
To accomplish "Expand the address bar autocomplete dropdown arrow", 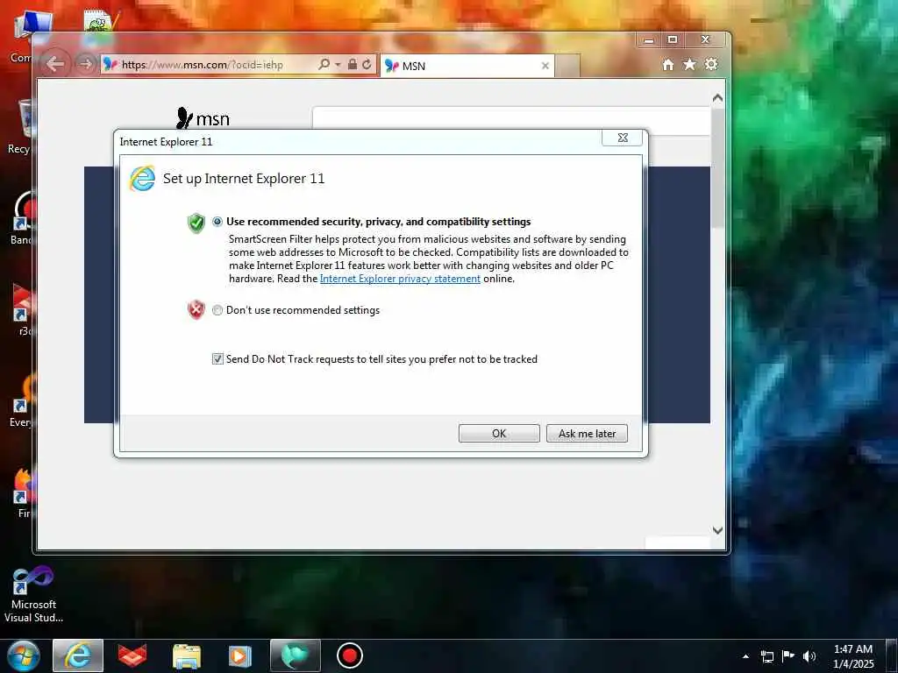I will pos(338,65).
